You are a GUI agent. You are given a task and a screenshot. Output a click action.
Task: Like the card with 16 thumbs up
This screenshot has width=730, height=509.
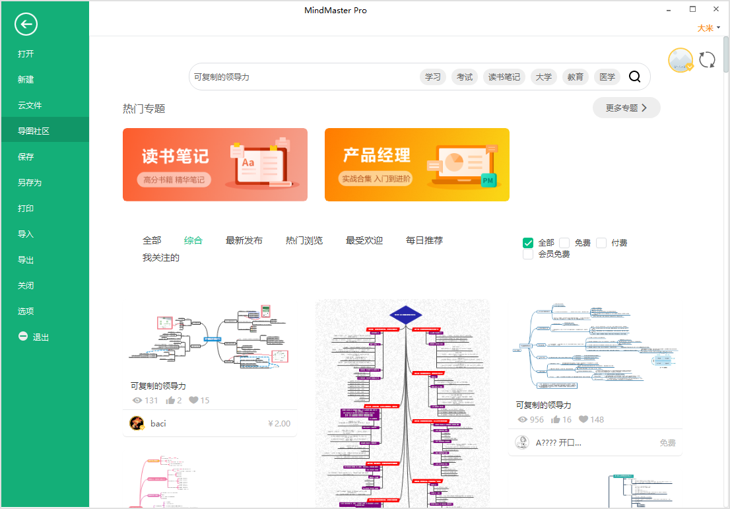click(x=555, y=419)
